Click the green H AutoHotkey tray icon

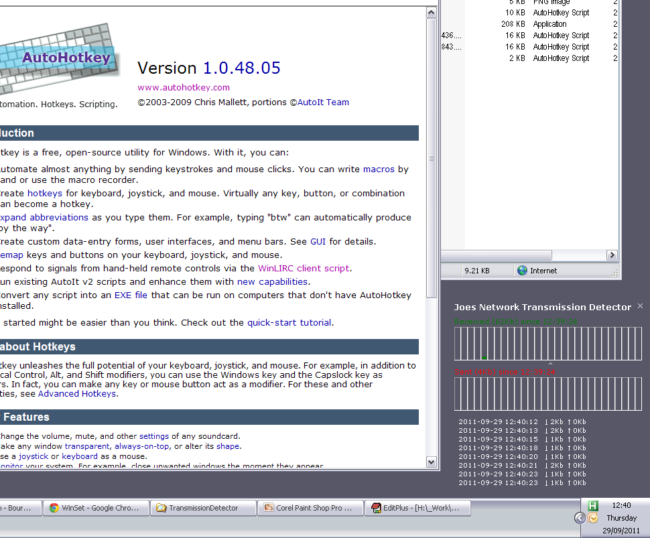(592, 506)
